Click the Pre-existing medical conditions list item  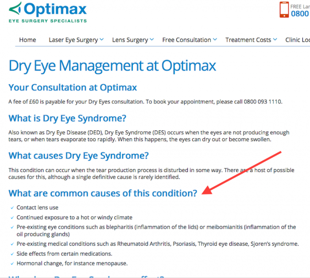coord(158,244)
